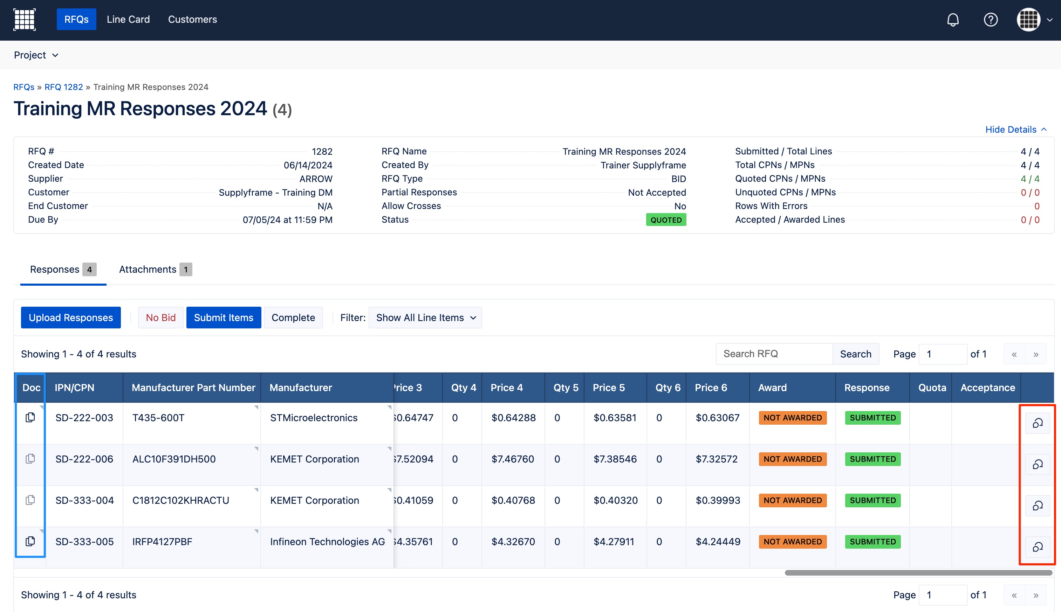This screenshot has width=1061, height=612.
Task: Sort by Manufacturer column header
Action: click(x=327, y=388)
